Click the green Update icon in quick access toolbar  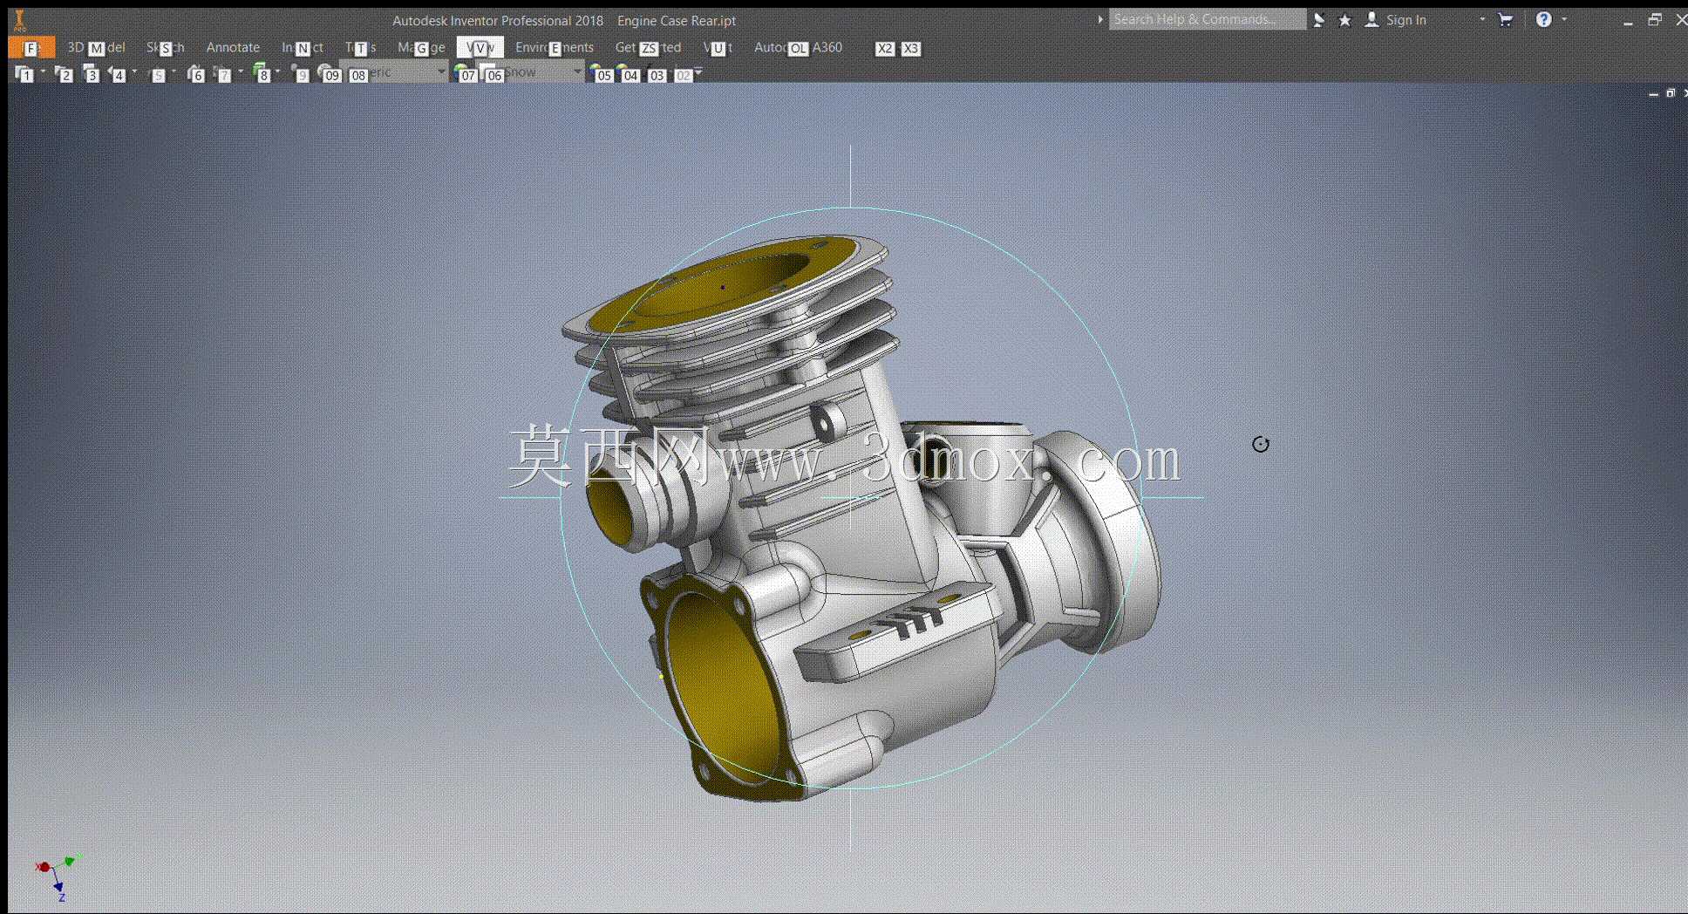pos(262,73)
